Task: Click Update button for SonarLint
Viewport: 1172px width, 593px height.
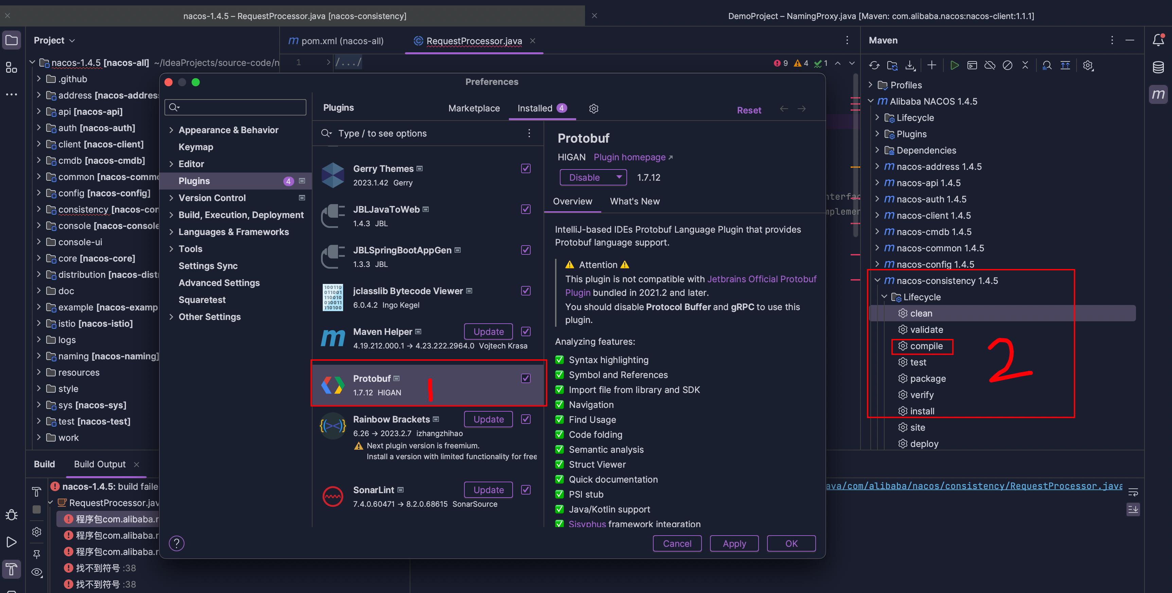Action: point(488,490)
